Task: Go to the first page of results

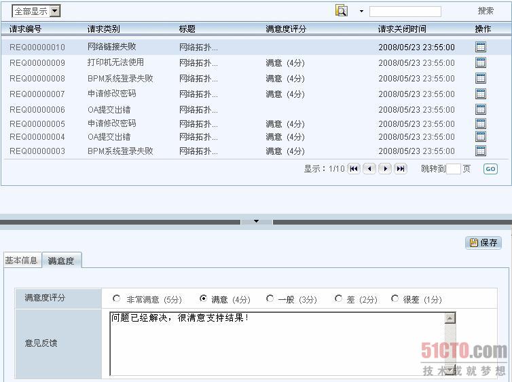Action: (x=354, y=169)
